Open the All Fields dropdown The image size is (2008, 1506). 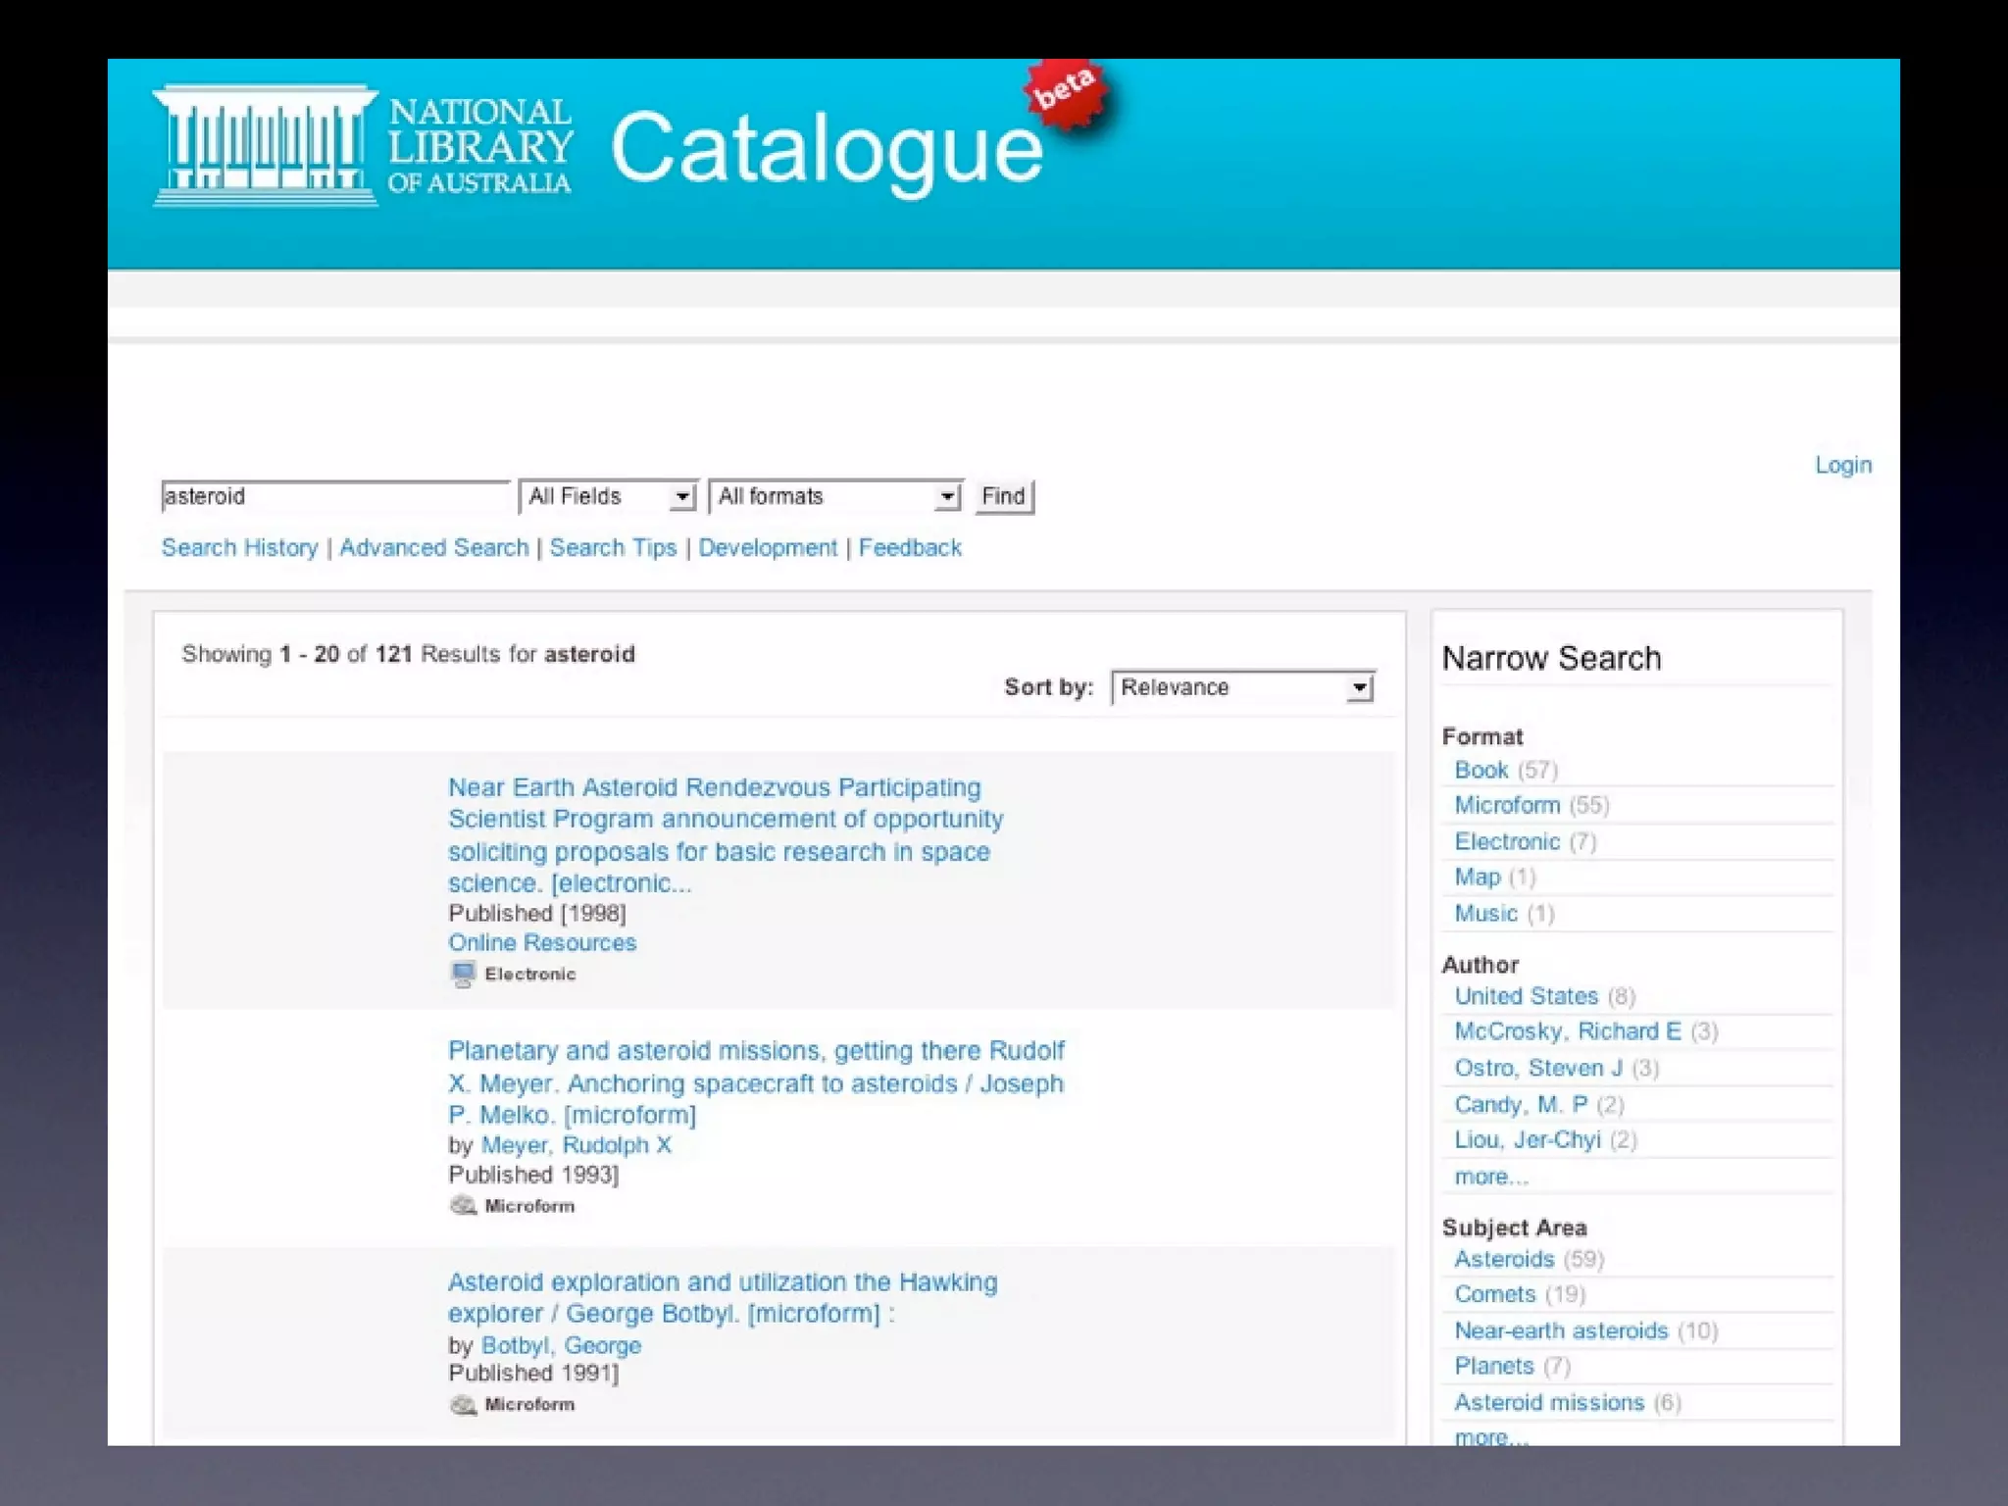click(607, 496)
